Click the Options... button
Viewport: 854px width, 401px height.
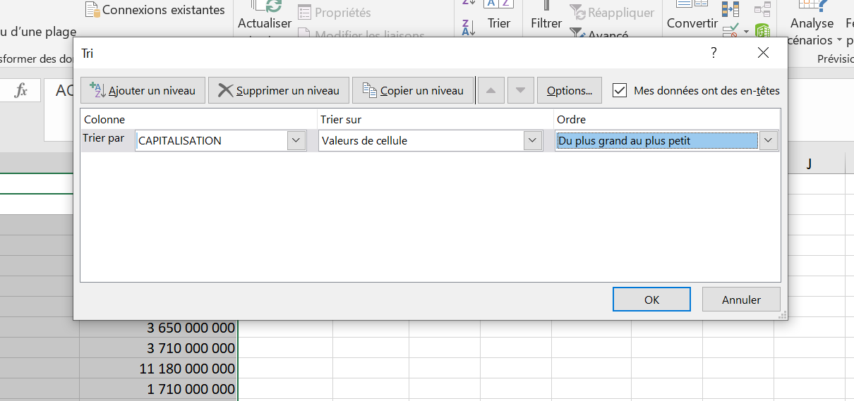tap(569, 91)
